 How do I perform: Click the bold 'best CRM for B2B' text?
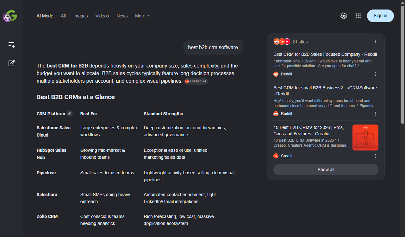point(67,66)
